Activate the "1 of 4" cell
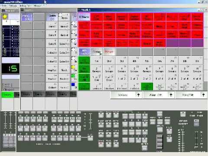Viewport: 208px width, 156px height. [x=159, y=78]
